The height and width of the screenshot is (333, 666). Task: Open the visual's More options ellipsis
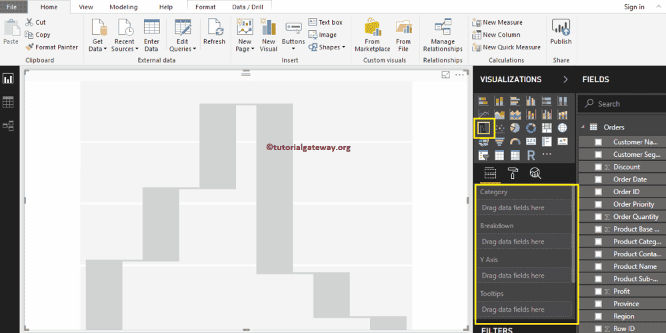click(459, 75)
